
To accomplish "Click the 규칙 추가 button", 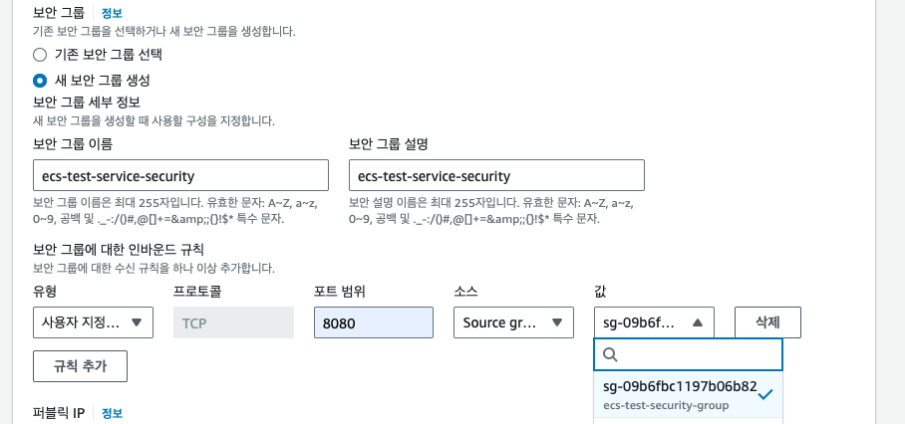I will pos(80,366).
